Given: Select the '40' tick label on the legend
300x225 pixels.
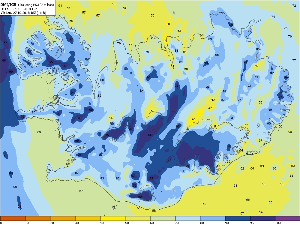Looking at the screenshot, I should click(x=102, y=223).
